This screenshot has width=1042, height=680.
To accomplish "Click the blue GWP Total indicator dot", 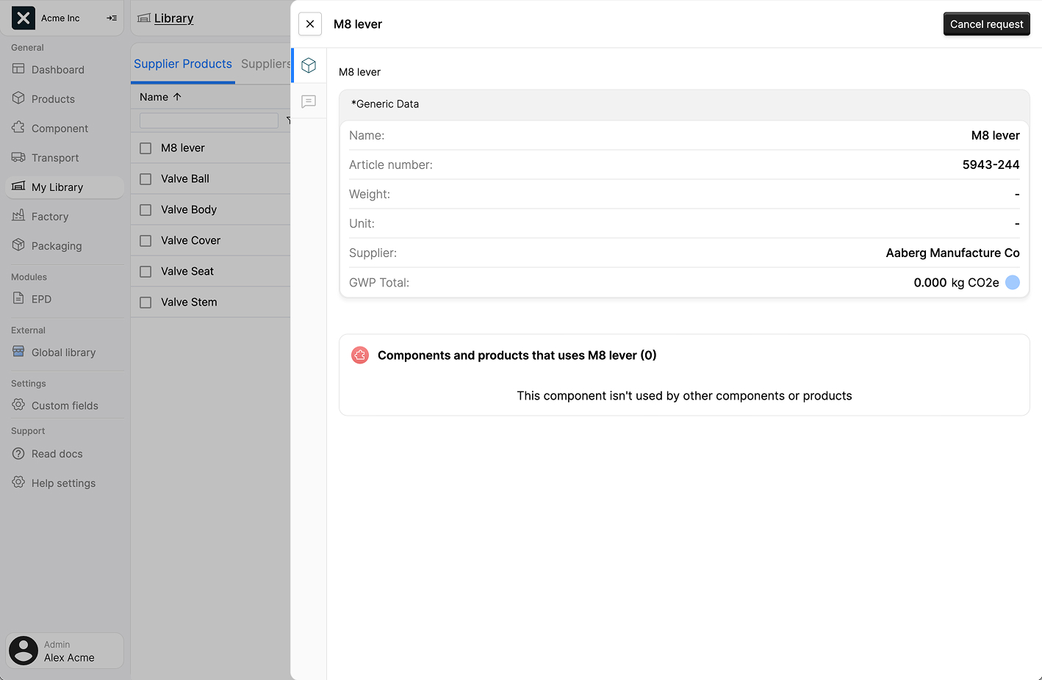I will point(1012,282).
